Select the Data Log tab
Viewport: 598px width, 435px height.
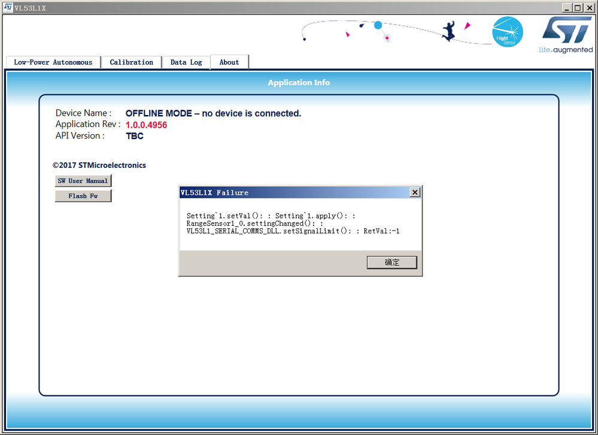[186, 62]
